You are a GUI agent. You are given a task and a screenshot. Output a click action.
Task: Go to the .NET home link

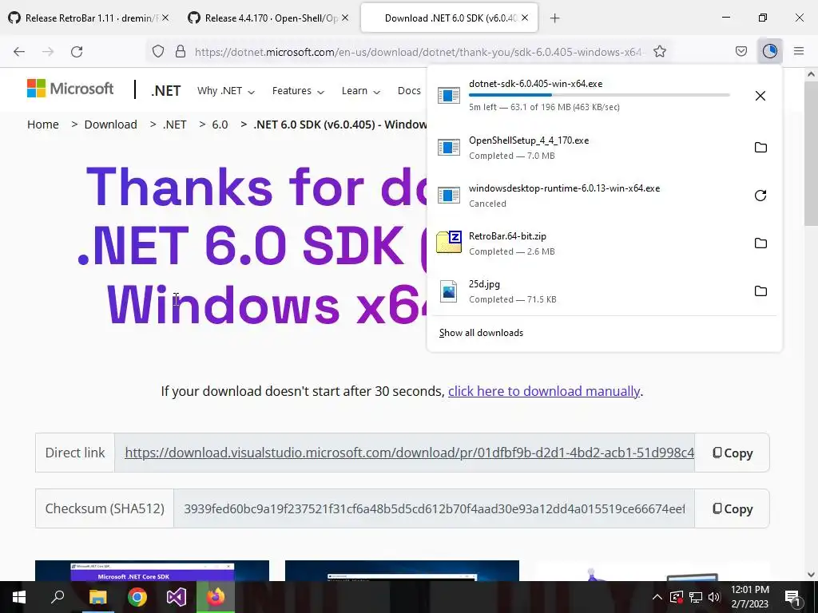166,91
